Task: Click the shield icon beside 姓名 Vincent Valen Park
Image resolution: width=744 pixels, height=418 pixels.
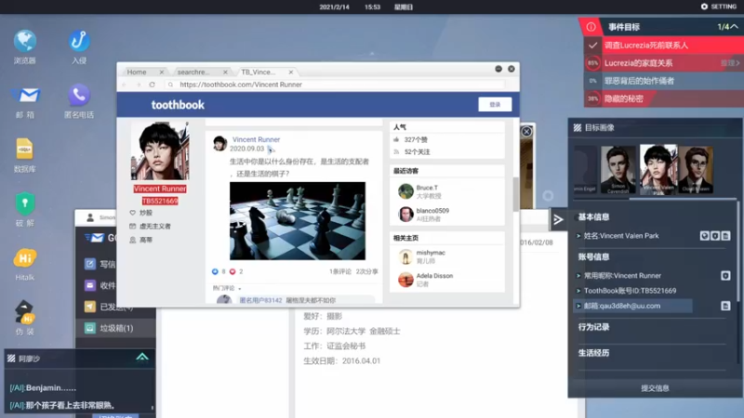Action: coord(714,236)
